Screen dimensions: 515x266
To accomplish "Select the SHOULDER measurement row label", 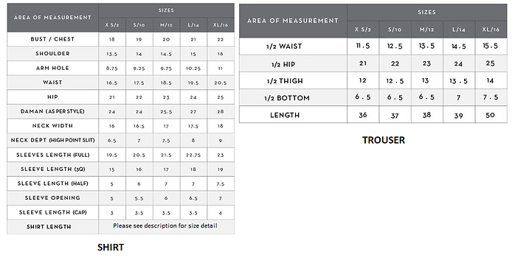I will click(52, 54).
